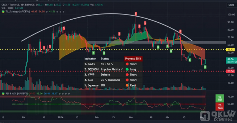This screenshot has width=237, height=123.
Task: Click the Indicator column header
Action: point(90,59)
